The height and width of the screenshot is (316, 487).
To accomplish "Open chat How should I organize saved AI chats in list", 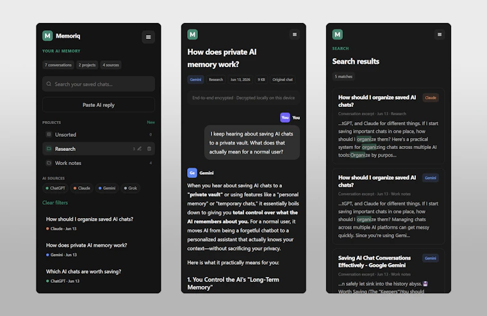I will [99, 223].
